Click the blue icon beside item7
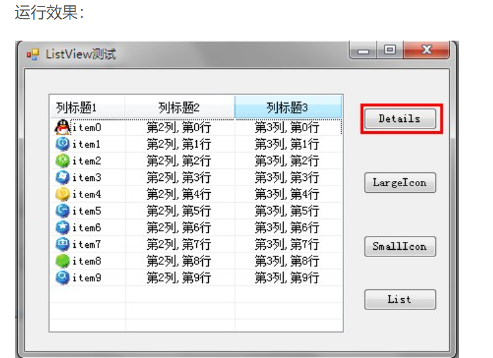The width and height of the screenshot is (493, 358). pyautogui.click(x=62, y=245)
